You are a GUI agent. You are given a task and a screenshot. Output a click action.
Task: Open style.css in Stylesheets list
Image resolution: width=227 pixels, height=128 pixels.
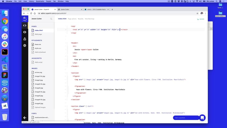point(38,48)
